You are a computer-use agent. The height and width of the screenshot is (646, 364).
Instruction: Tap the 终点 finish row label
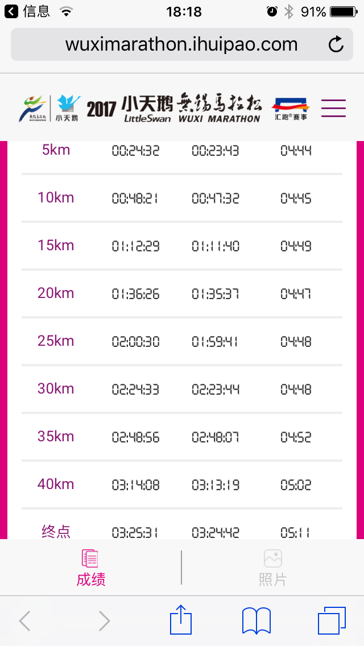[56, 532]
